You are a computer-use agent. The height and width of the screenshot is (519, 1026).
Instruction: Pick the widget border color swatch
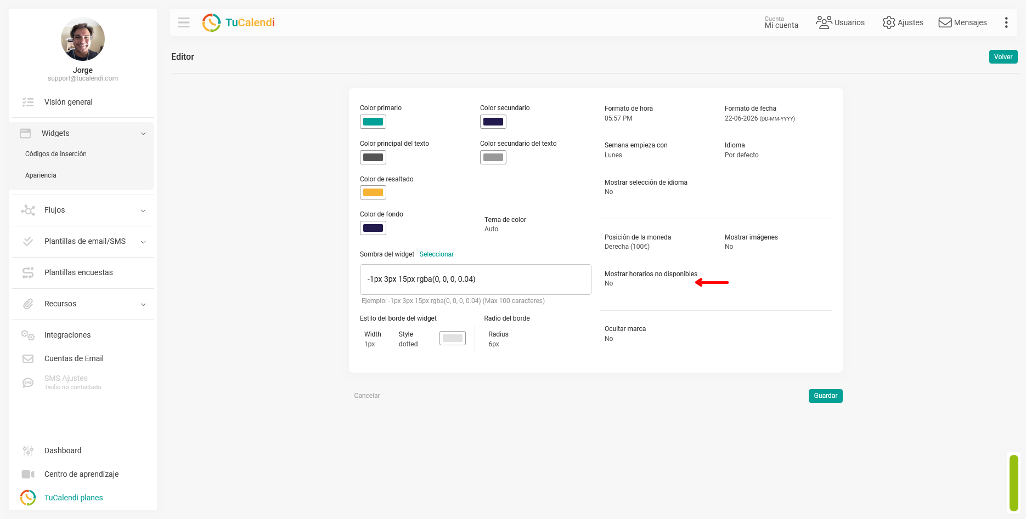tap(453, 338)
